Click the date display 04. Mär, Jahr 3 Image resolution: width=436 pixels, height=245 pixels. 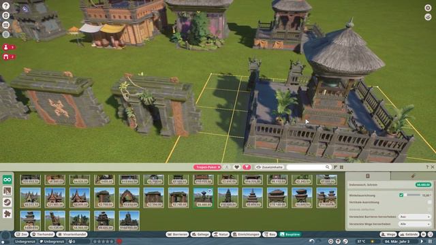[x=397, y=242]
